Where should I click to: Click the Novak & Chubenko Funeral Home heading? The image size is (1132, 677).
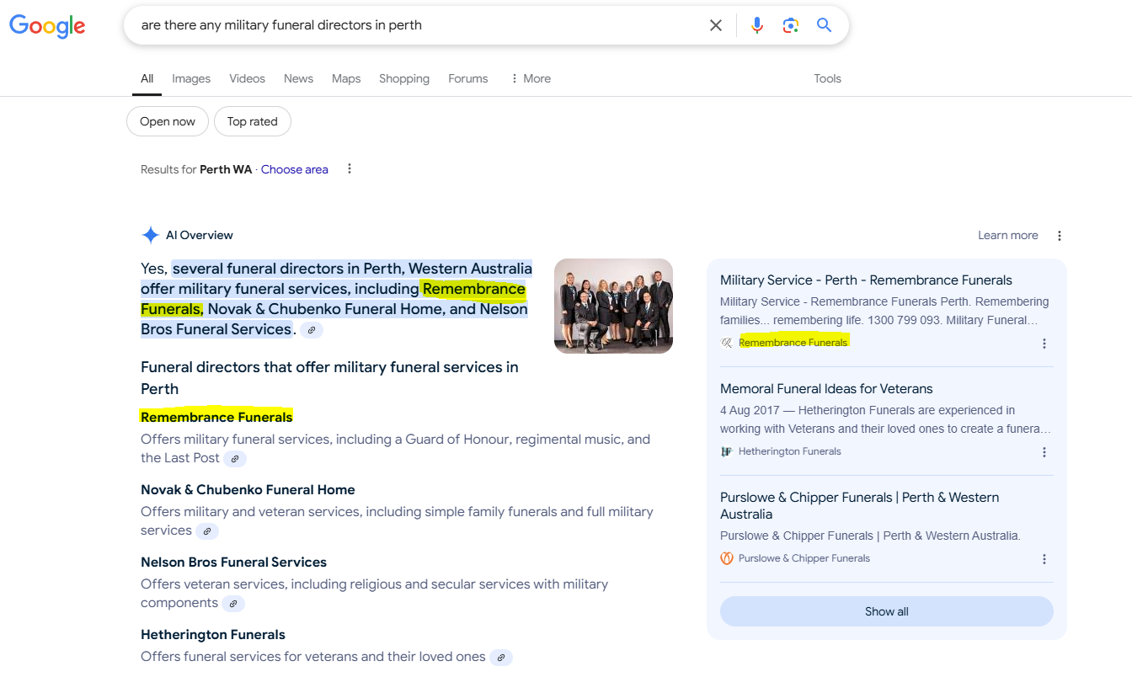(248, 490)
